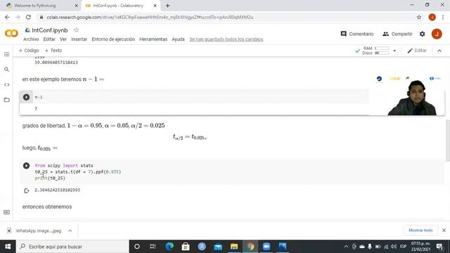Open the search and replace sidebar icon
Image resolution: width=450 pixels, height=253 pixels.
click(6, 70)
